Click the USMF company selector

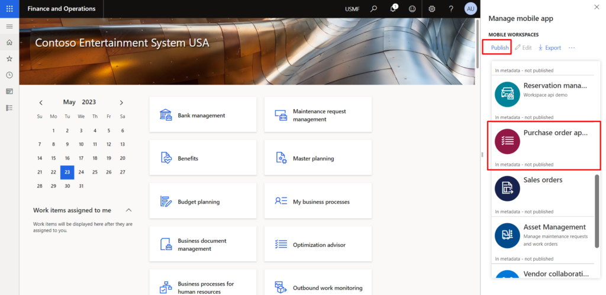pyautogui.click(x=352, y=9)
